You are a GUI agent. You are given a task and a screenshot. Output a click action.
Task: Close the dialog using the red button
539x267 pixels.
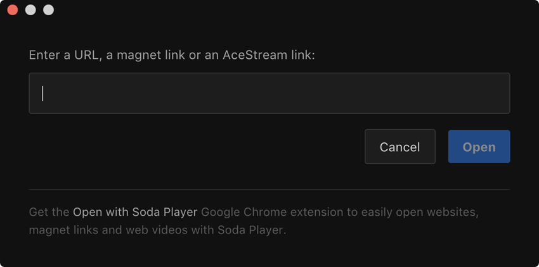coord(13,10)
